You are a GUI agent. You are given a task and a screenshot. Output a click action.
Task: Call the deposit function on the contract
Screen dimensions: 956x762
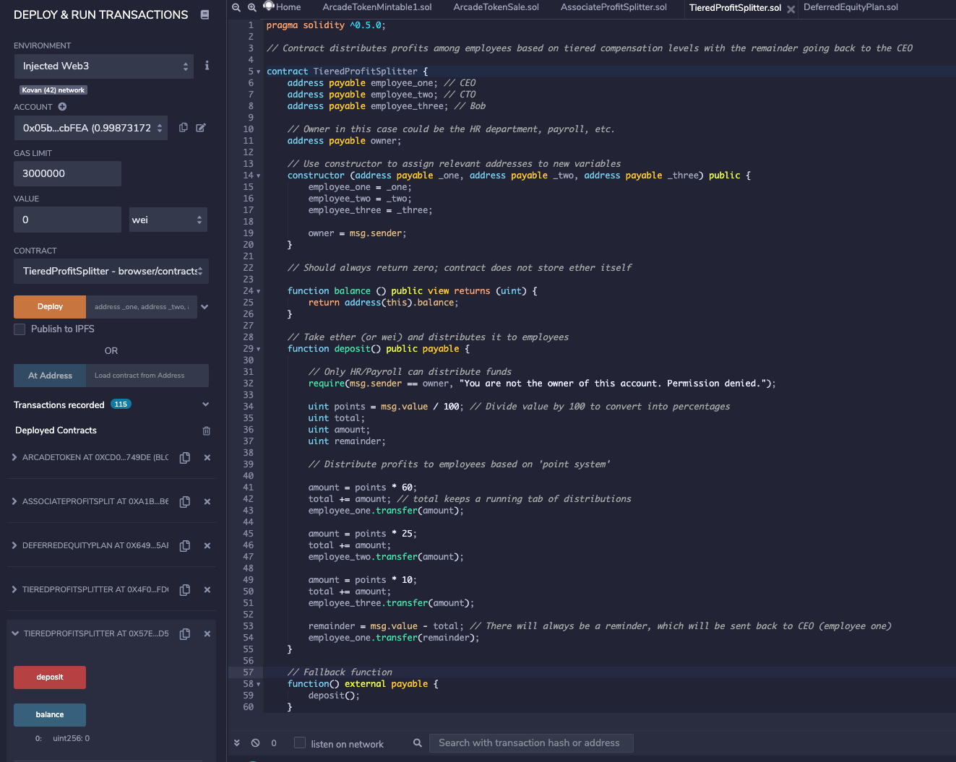tap(49, 677)
